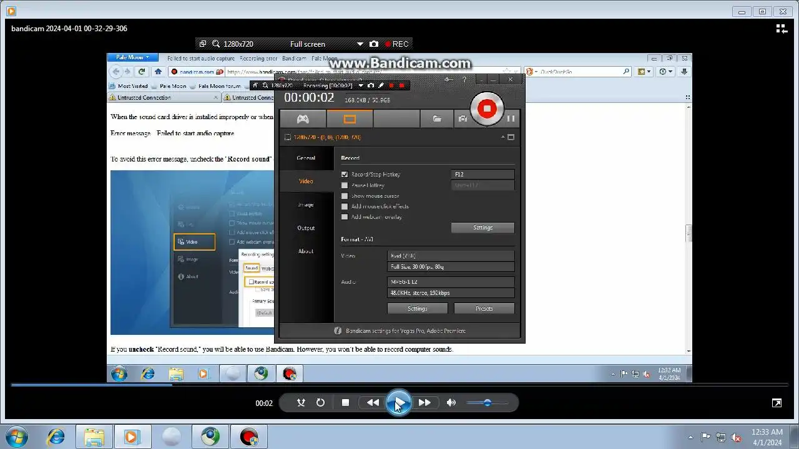The image size is (799, 449).
Task: Toggle repeat in the player controls
Action: (x=320, y=403)
